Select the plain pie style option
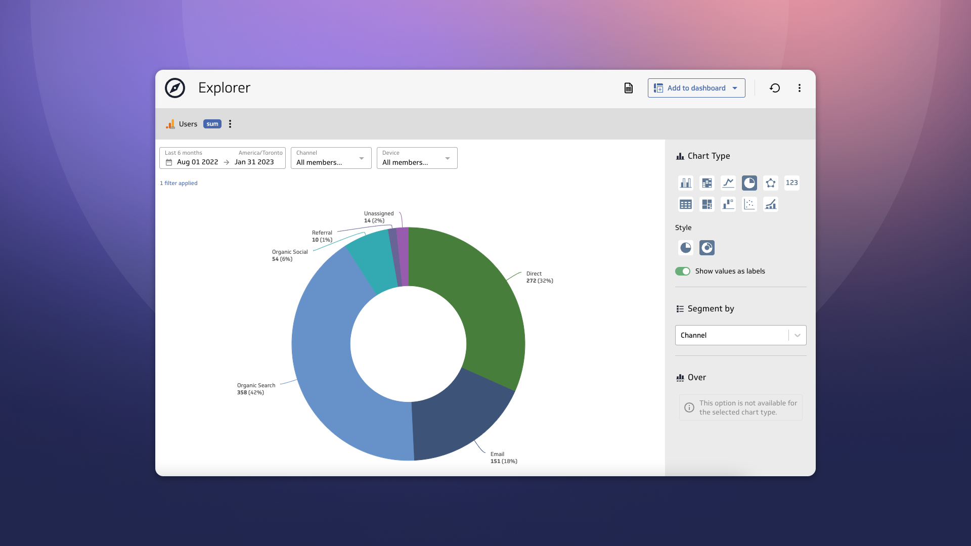 coord(685,248)
